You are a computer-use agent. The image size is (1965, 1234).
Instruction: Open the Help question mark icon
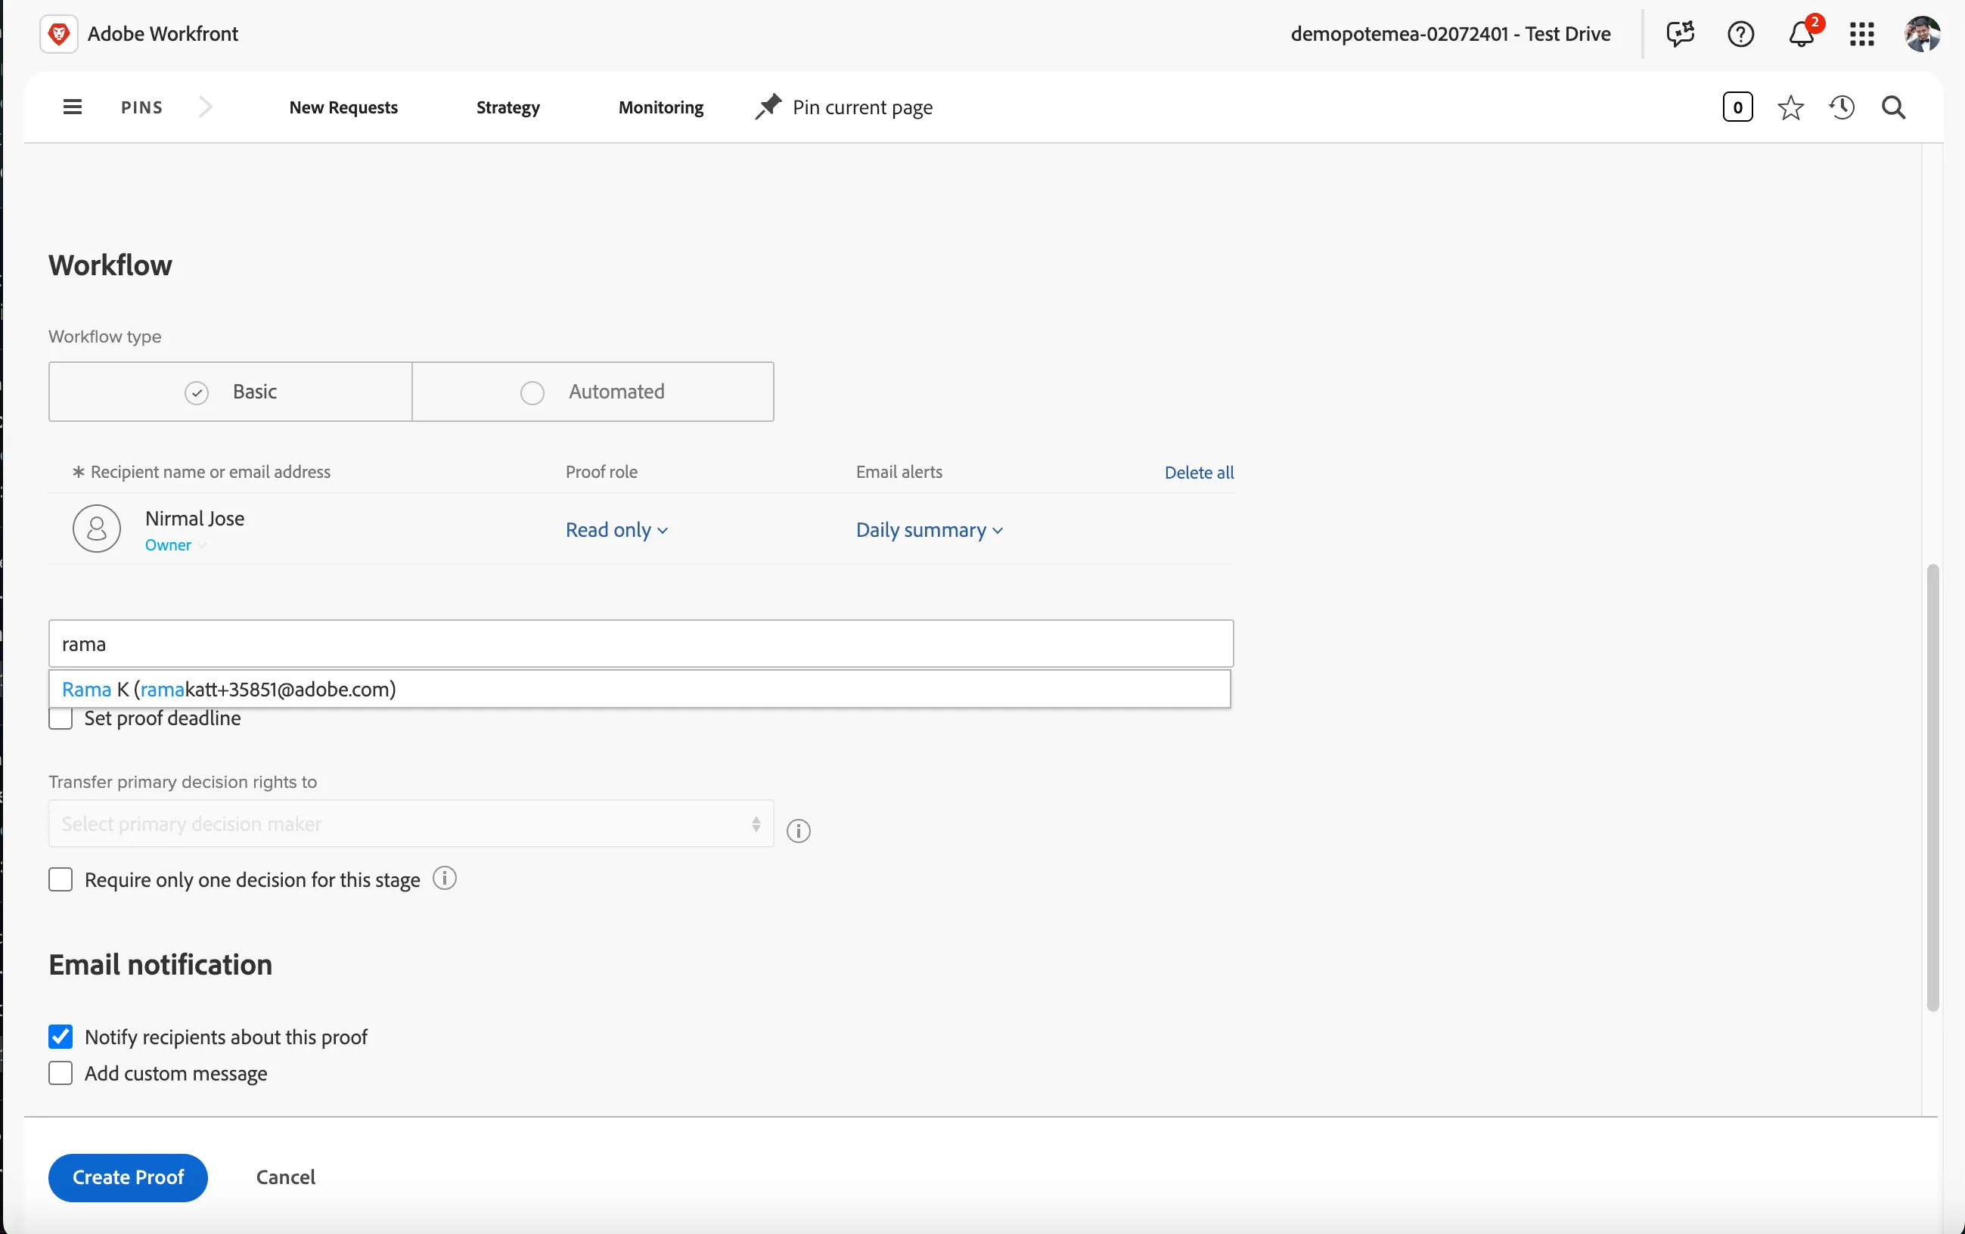(1740, 34)
